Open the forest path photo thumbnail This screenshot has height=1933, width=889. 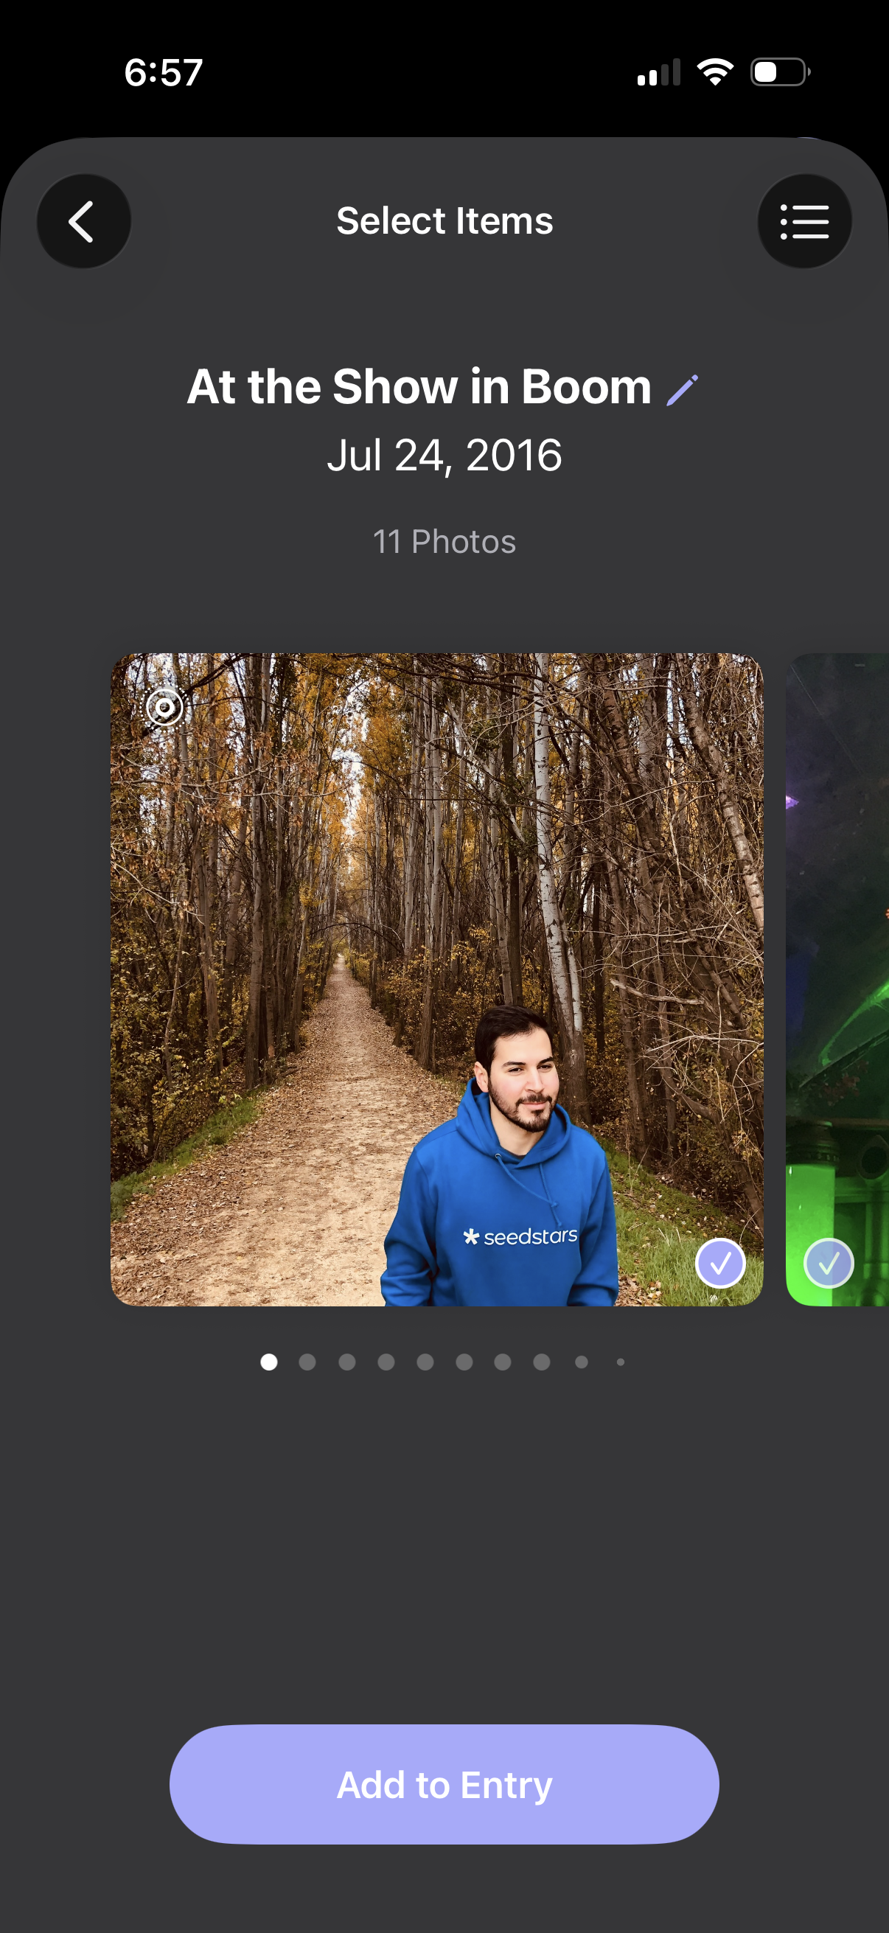(436, 979)
